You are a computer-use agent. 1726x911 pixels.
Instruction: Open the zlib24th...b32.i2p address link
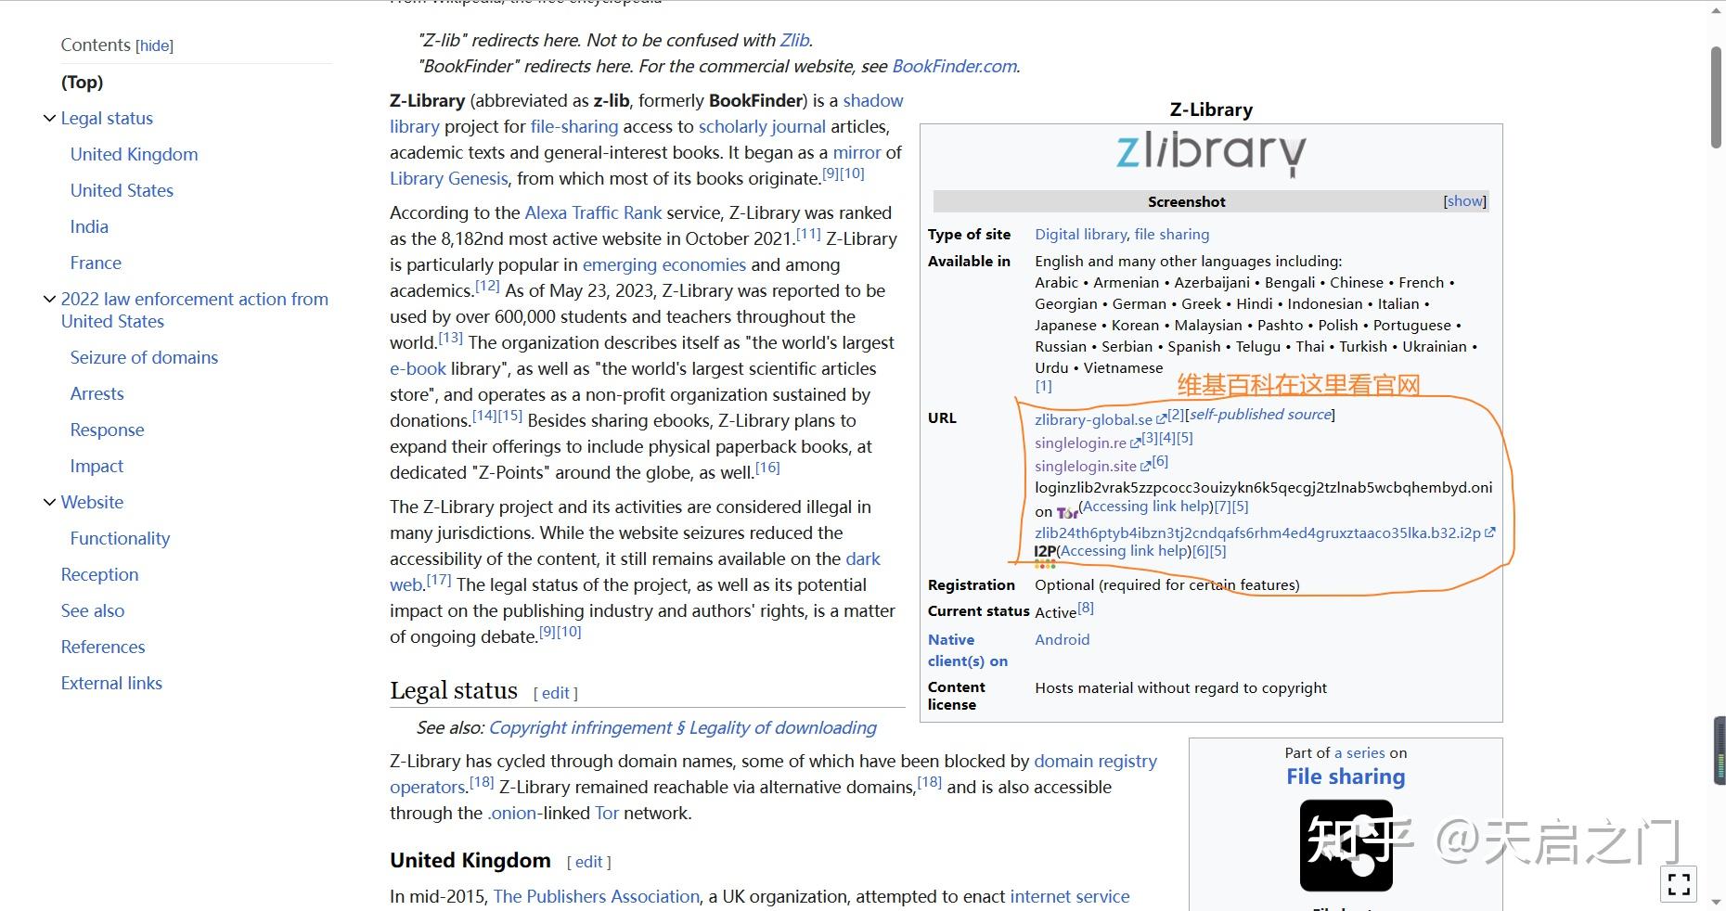pyautogui.click(x=1257, y=532)
